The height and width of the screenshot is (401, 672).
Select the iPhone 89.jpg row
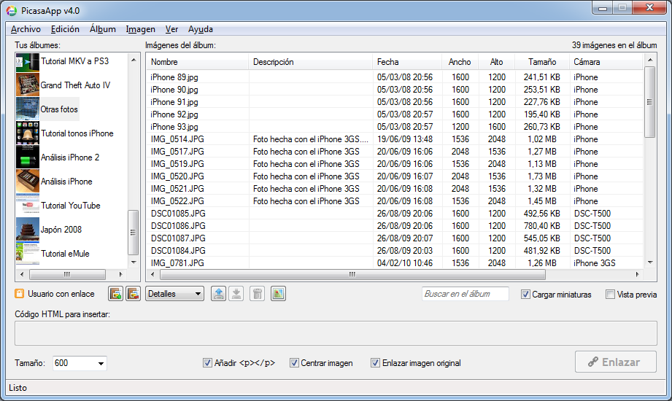click(x=395, y=77)
